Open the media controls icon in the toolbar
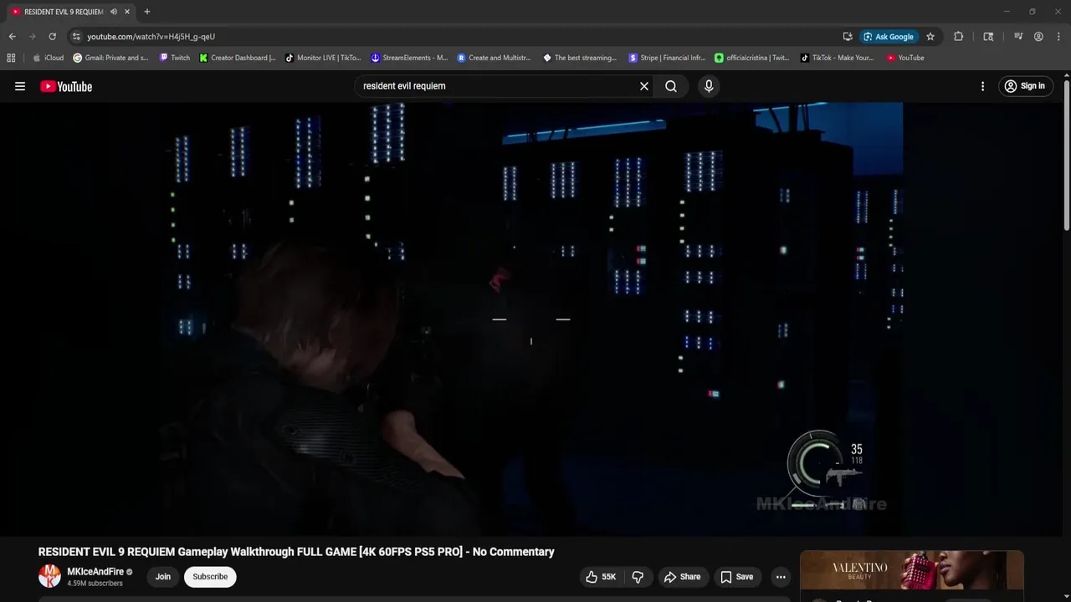 [x=1018, y=37]
